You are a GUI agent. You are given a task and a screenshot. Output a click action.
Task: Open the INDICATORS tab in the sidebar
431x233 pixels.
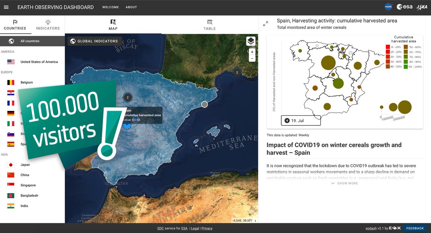point(47,25)
